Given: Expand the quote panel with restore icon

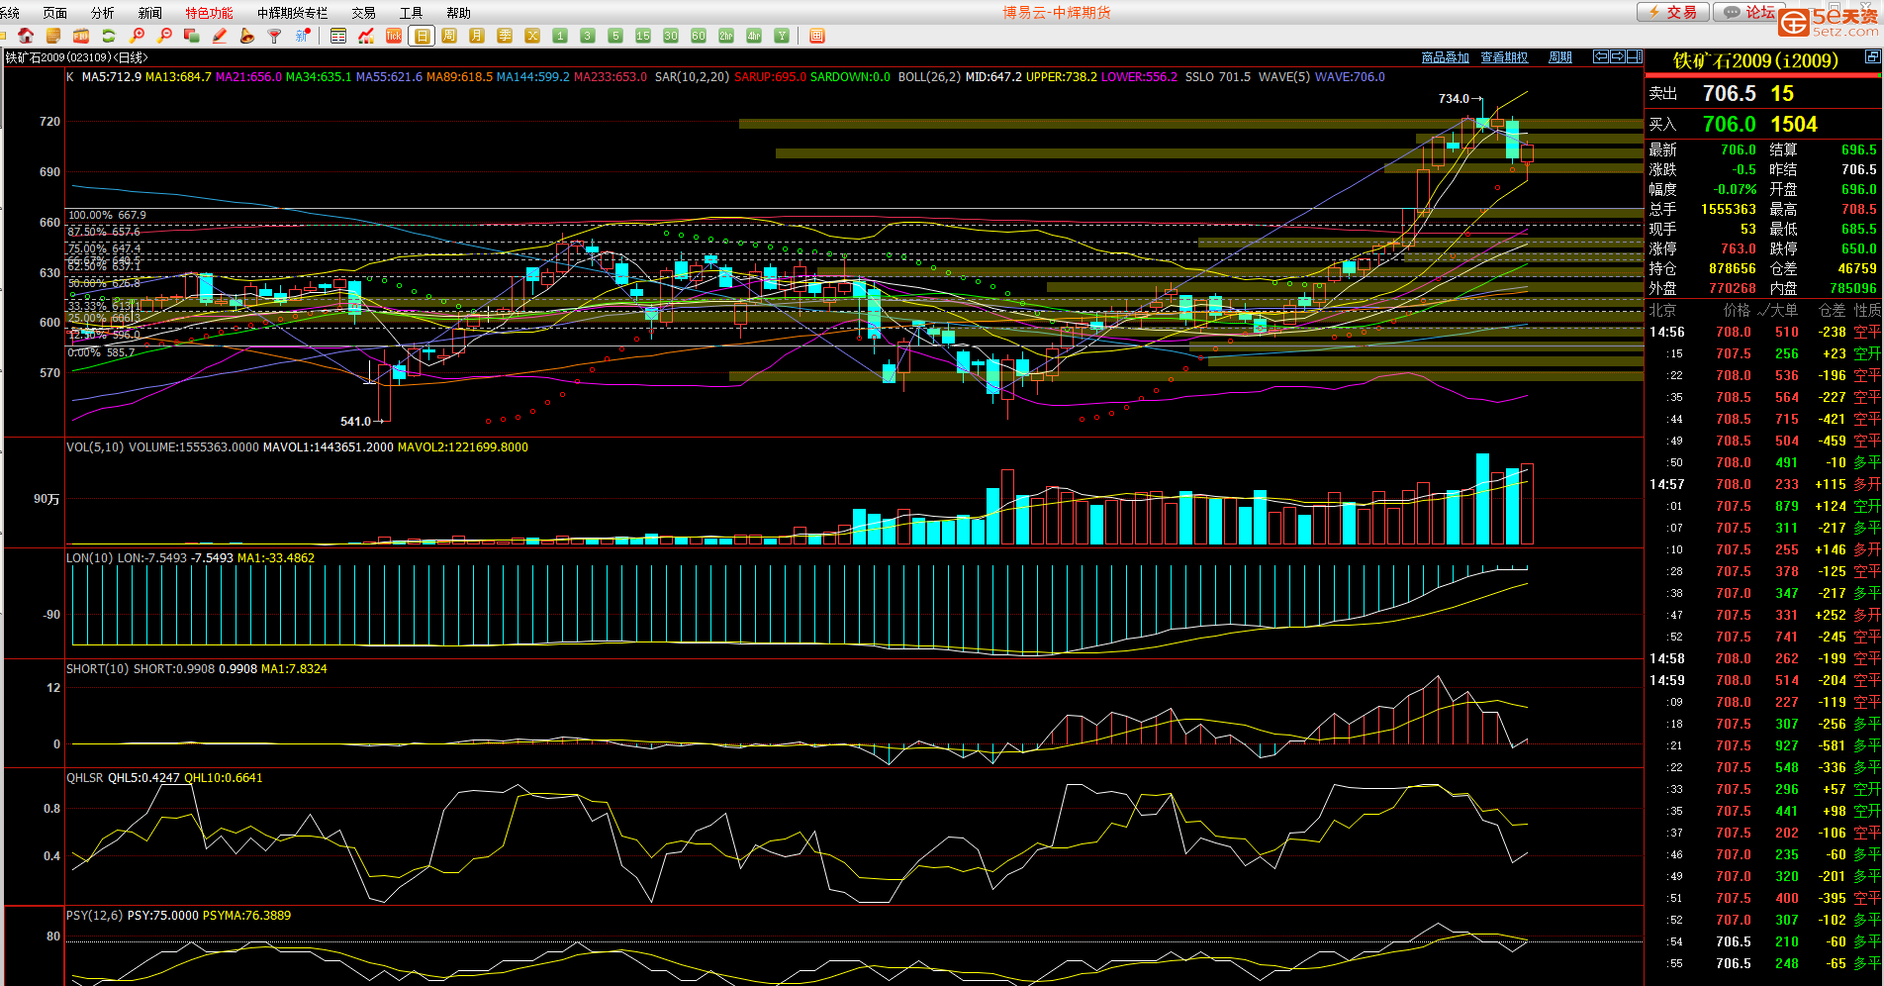Looking at the screenshot, I should click(1872, 57).
